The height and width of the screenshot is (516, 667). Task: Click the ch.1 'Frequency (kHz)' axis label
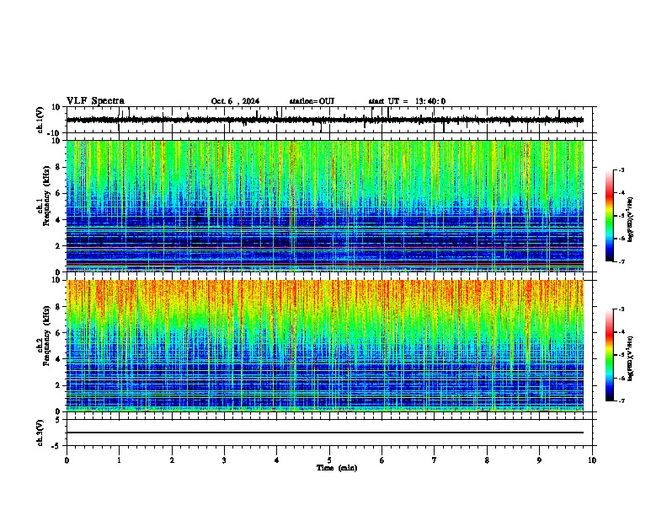pyautogui.click(x=47, y=196)
